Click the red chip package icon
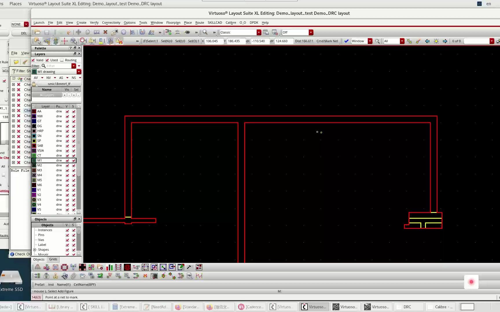 click(x=64, y=267)
